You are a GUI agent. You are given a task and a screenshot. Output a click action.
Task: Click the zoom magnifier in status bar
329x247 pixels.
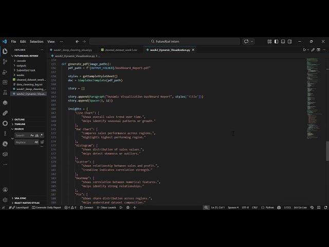click(206, 207)
